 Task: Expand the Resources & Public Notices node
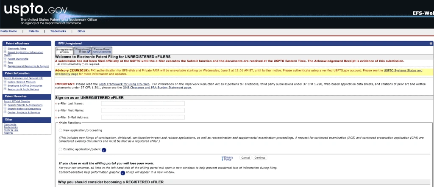[x=5, y=89]
